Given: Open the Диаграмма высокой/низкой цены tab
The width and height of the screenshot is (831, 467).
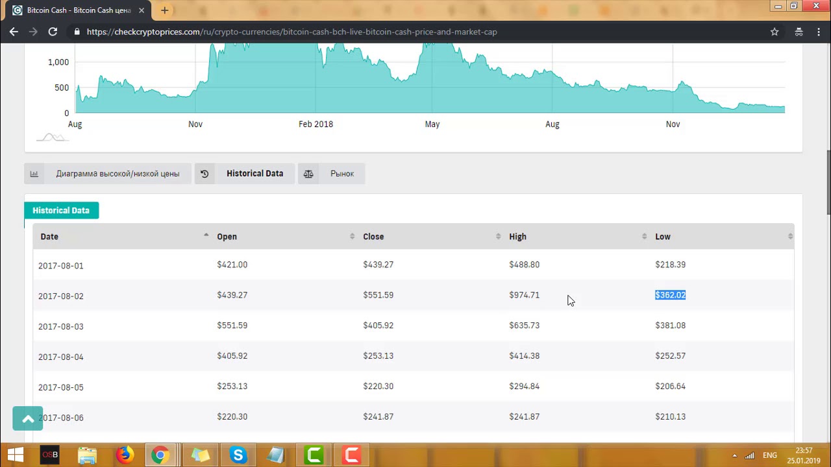Looking at the screenshot, I should pyautogui.click(x=118, y=173).
